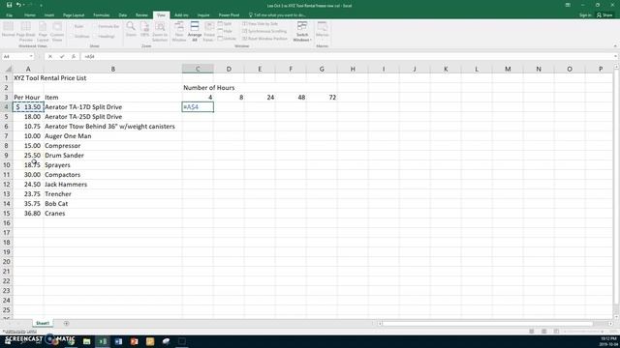The width and height of the screenshot is (620, 348).
Task: Open PowerPoint from the taskbar
Action: (x=134, y=341)
